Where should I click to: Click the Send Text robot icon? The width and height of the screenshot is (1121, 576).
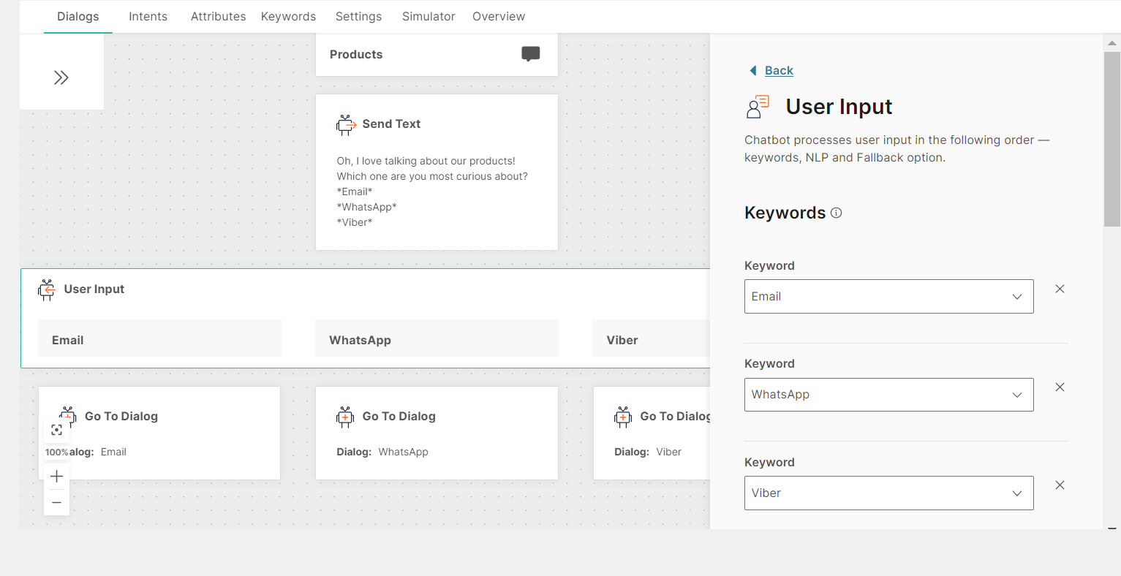[345, 124]
